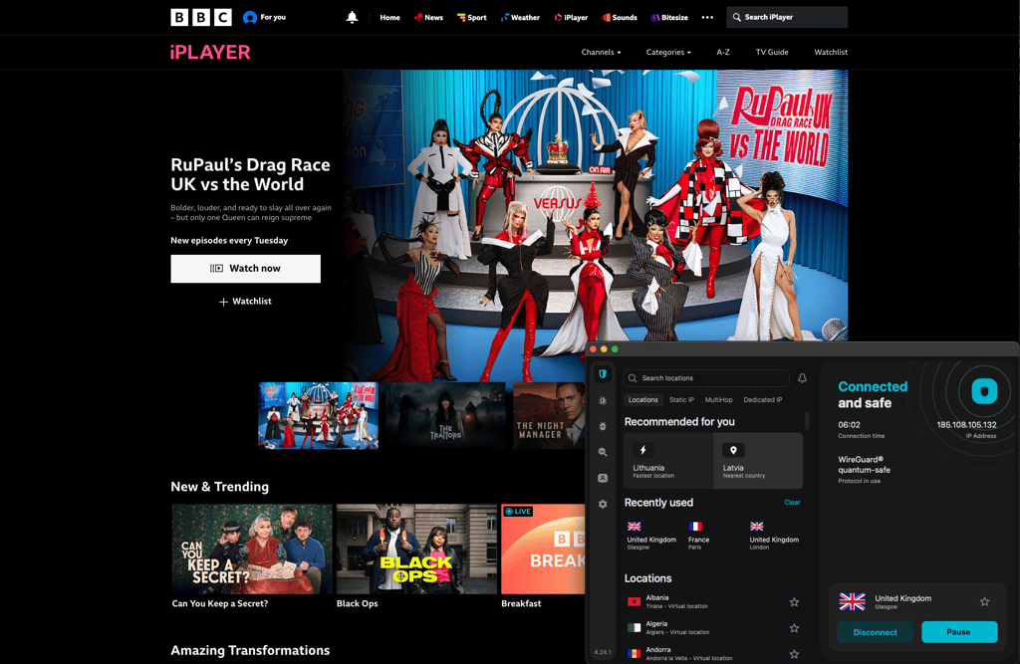Open Sport in the BBC navigation
This screenshot has width=1020, height=664.
click(x=471, y=18)
